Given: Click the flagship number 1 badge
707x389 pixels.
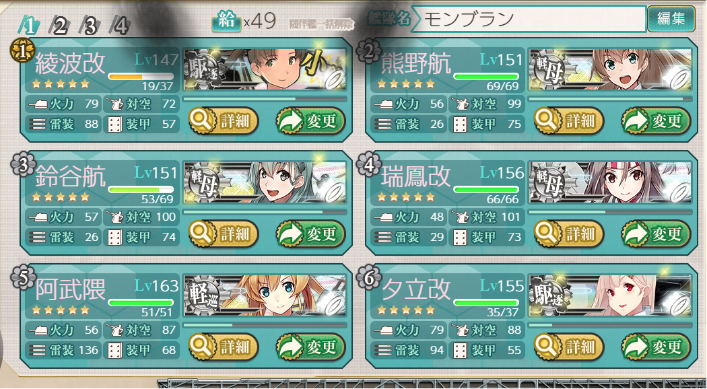Looking at the screenshot, I should pyautogui.click(x=22, y=51).
